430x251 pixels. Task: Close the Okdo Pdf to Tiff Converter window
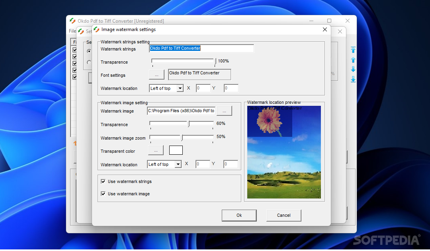pos(348,21)
